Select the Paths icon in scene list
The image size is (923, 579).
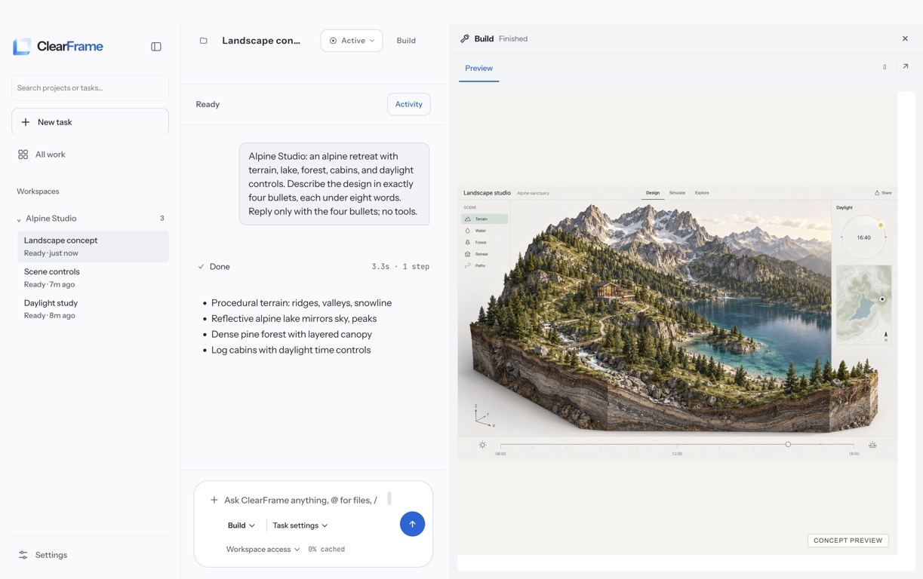468,266
